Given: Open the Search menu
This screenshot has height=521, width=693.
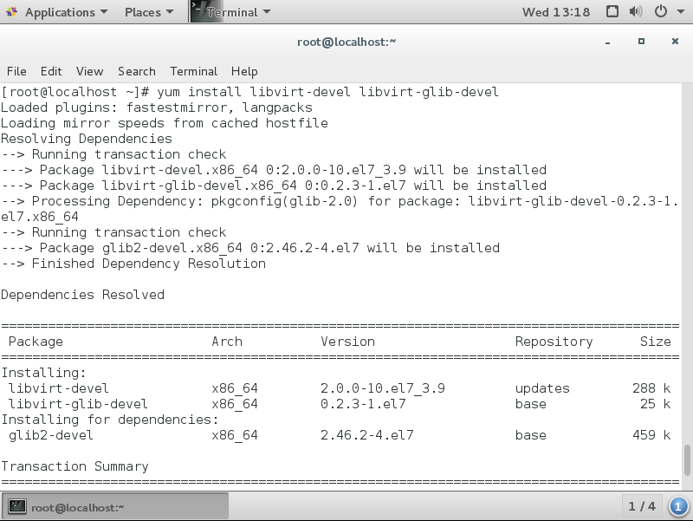Looking at the screenshot, I should (x=136, y=71).
